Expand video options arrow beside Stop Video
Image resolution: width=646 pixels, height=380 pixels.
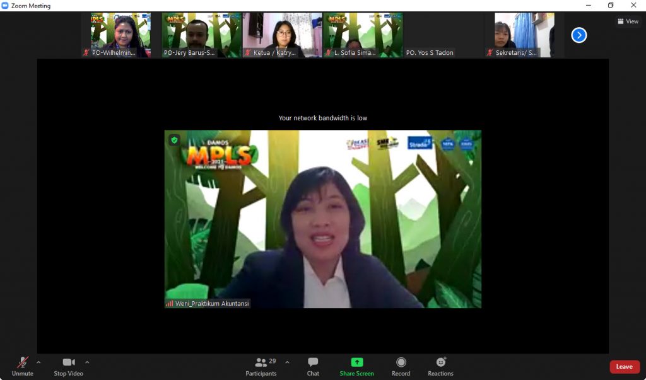pyautogui.click(x=87, y=362)
